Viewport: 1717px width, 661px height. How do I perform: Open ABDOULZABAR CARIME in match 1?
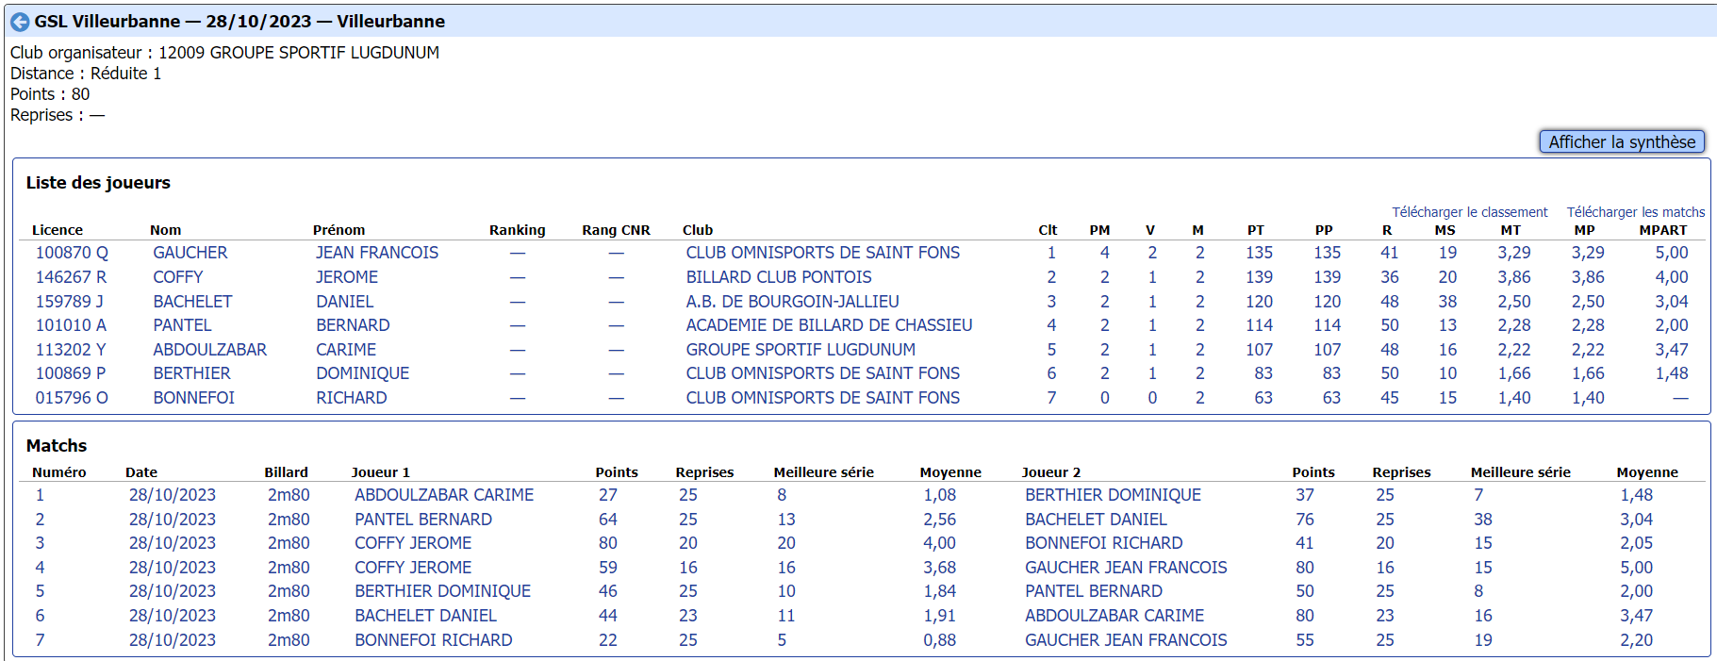(444, 495)
